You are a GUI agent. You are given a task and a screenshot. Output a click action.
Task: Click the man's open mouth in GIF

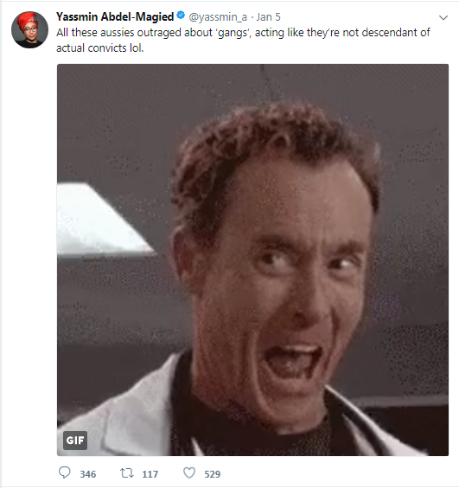click(293, 361)
